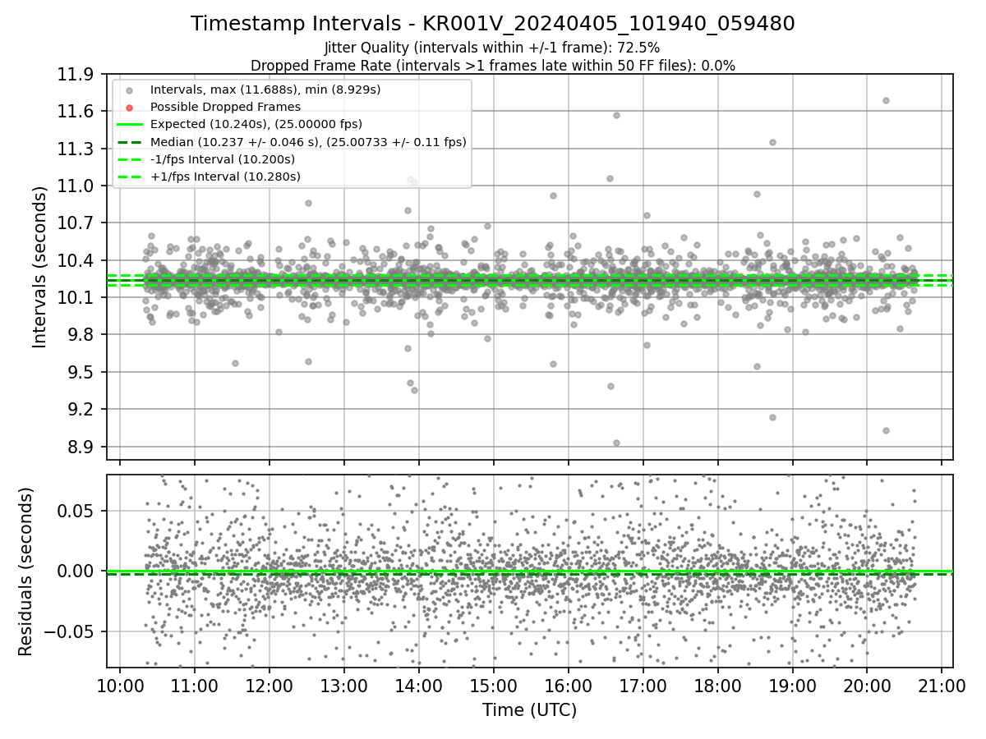The image size is (986, 739).
Task: Click legend entry '+1/fps Interval (10.280s)'
Action: click(225, 177)
